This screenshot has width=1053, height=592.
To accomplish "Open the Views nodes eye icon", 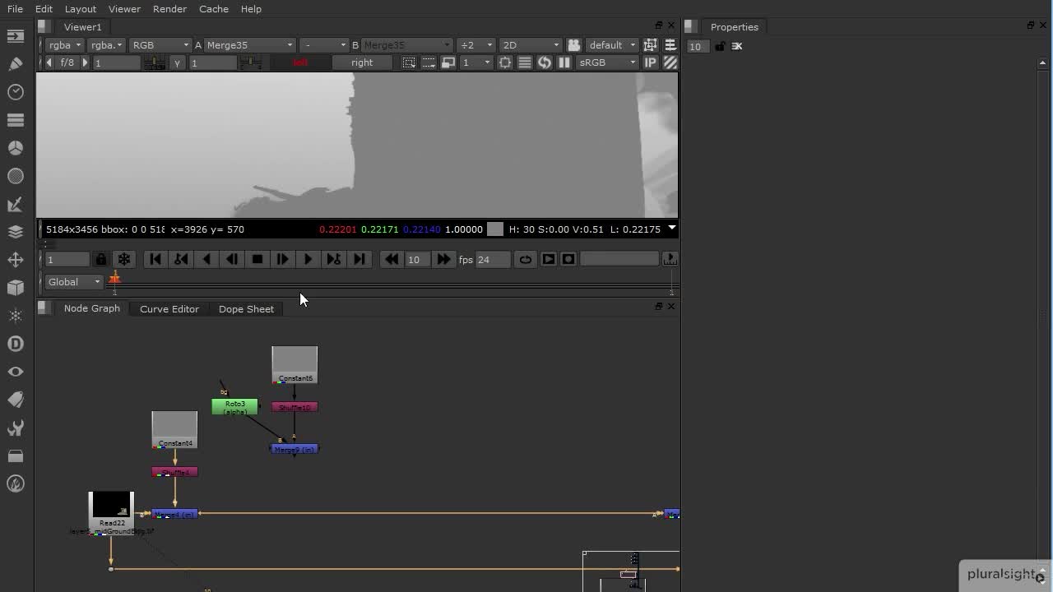I will 16,372.
